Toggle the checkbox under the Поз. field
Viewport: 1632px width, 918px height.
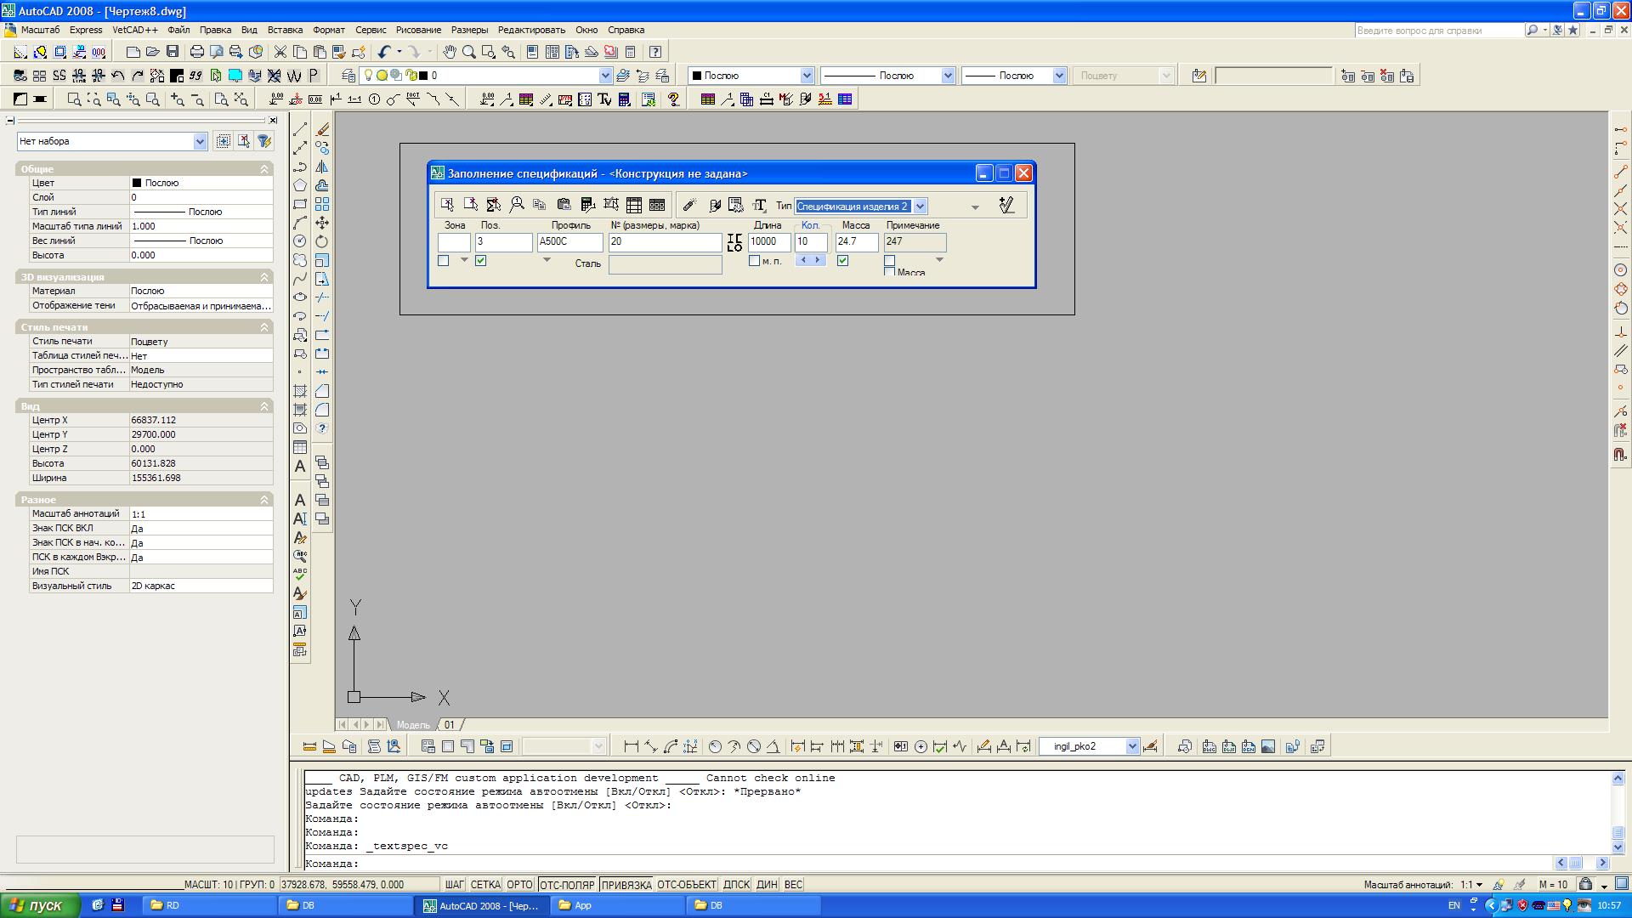[x=480, y=261]
